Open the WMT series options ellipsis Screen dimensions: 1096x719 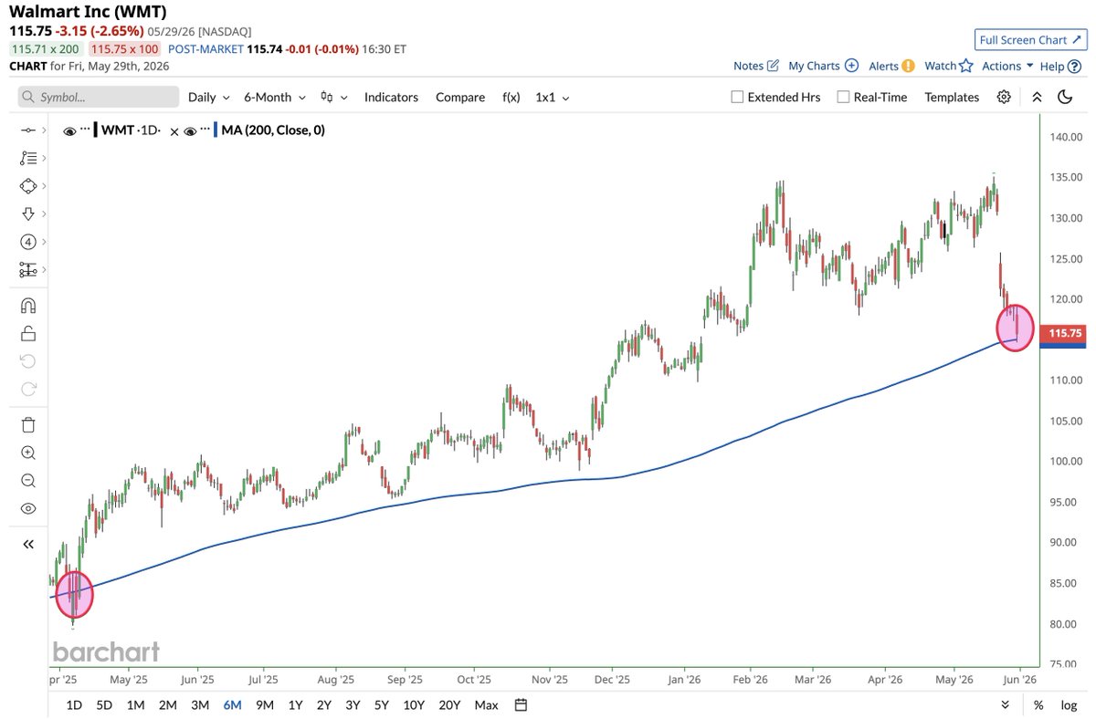(x=85, y=129)
